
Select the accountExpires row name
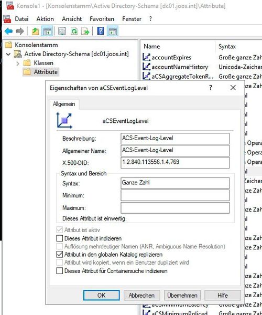(171, 57)
